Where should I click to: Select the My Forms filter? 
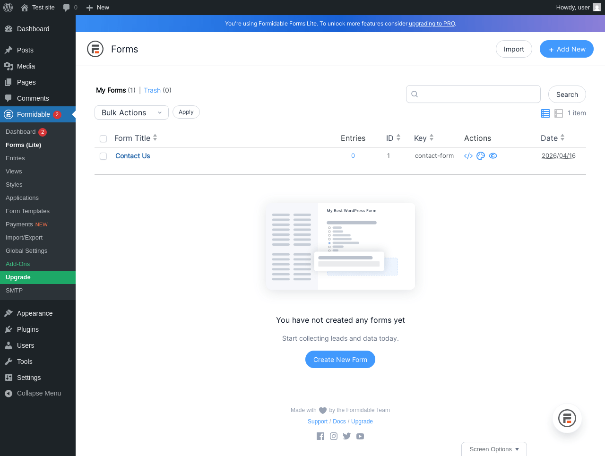(111, 90)
